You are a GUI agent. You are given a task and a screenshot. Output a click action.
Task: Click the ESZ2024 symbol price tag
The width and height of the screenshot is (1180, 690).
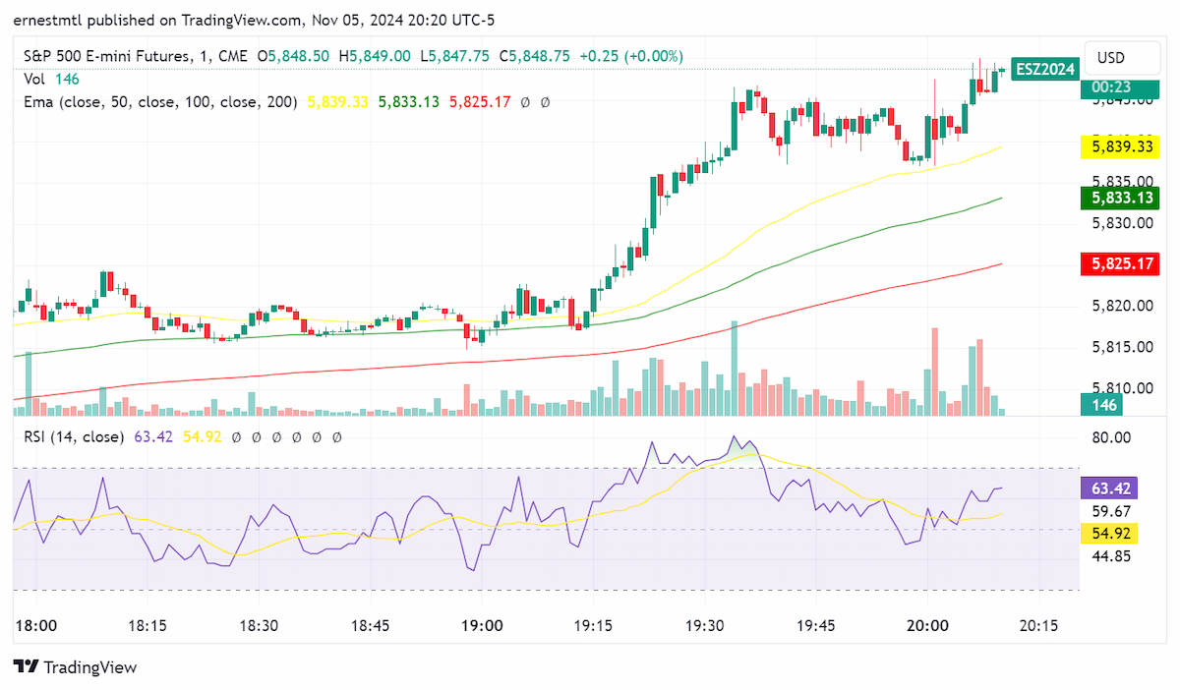click(1044, 69)
